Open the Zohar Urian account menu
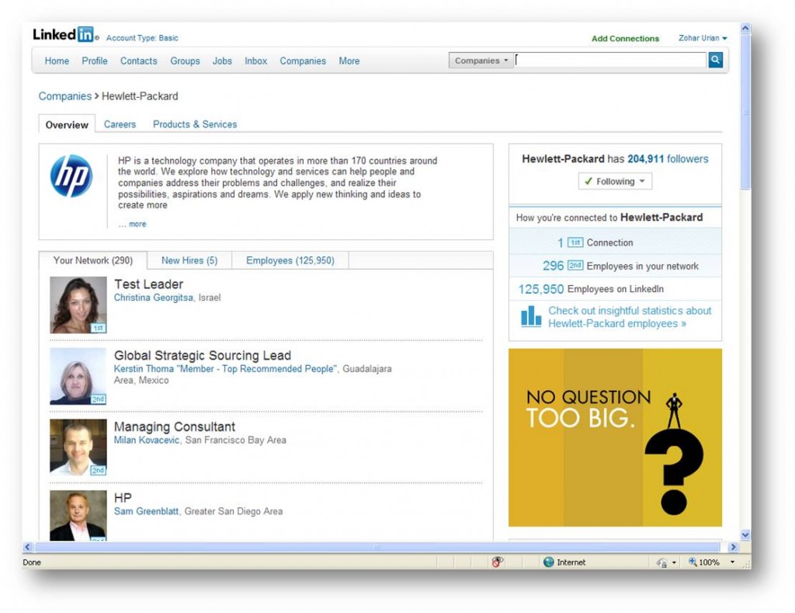795x613 pixels. 703,38
